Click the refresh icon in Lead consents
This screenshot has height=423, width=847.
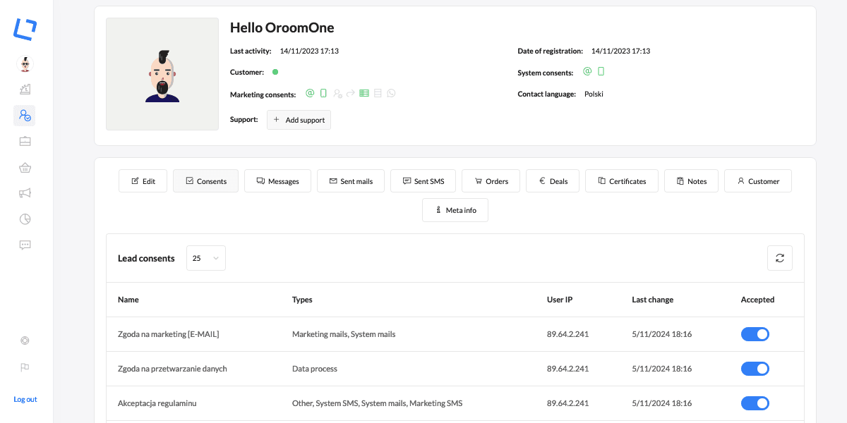(779, 258)
